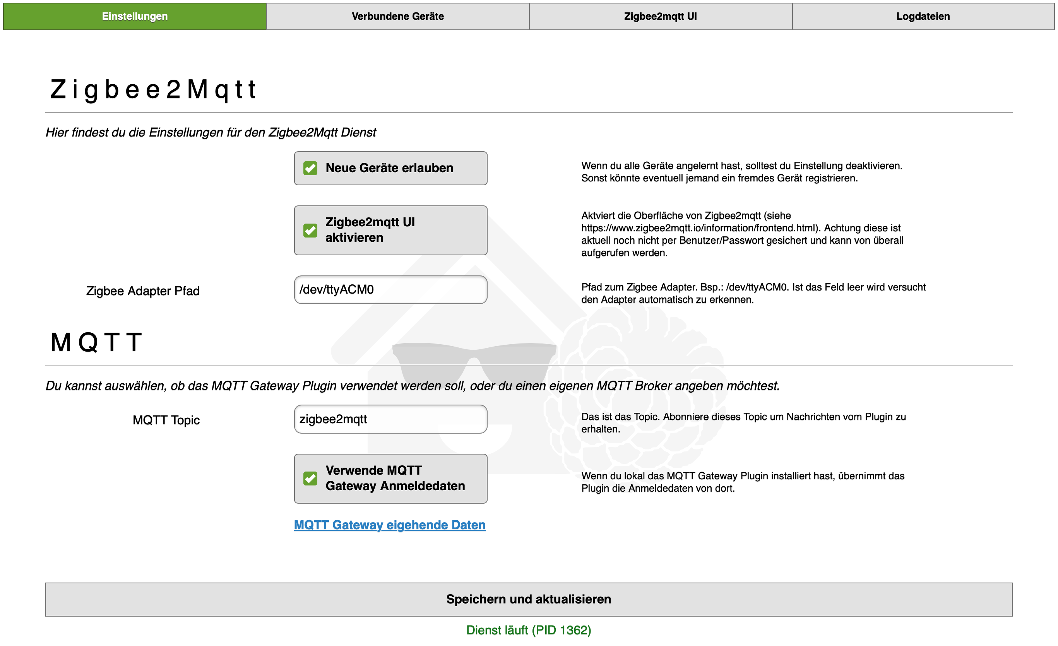
Task: Toggle Zigbee2mqtt UI aktivieren checkbox
Action: [310, 230]
